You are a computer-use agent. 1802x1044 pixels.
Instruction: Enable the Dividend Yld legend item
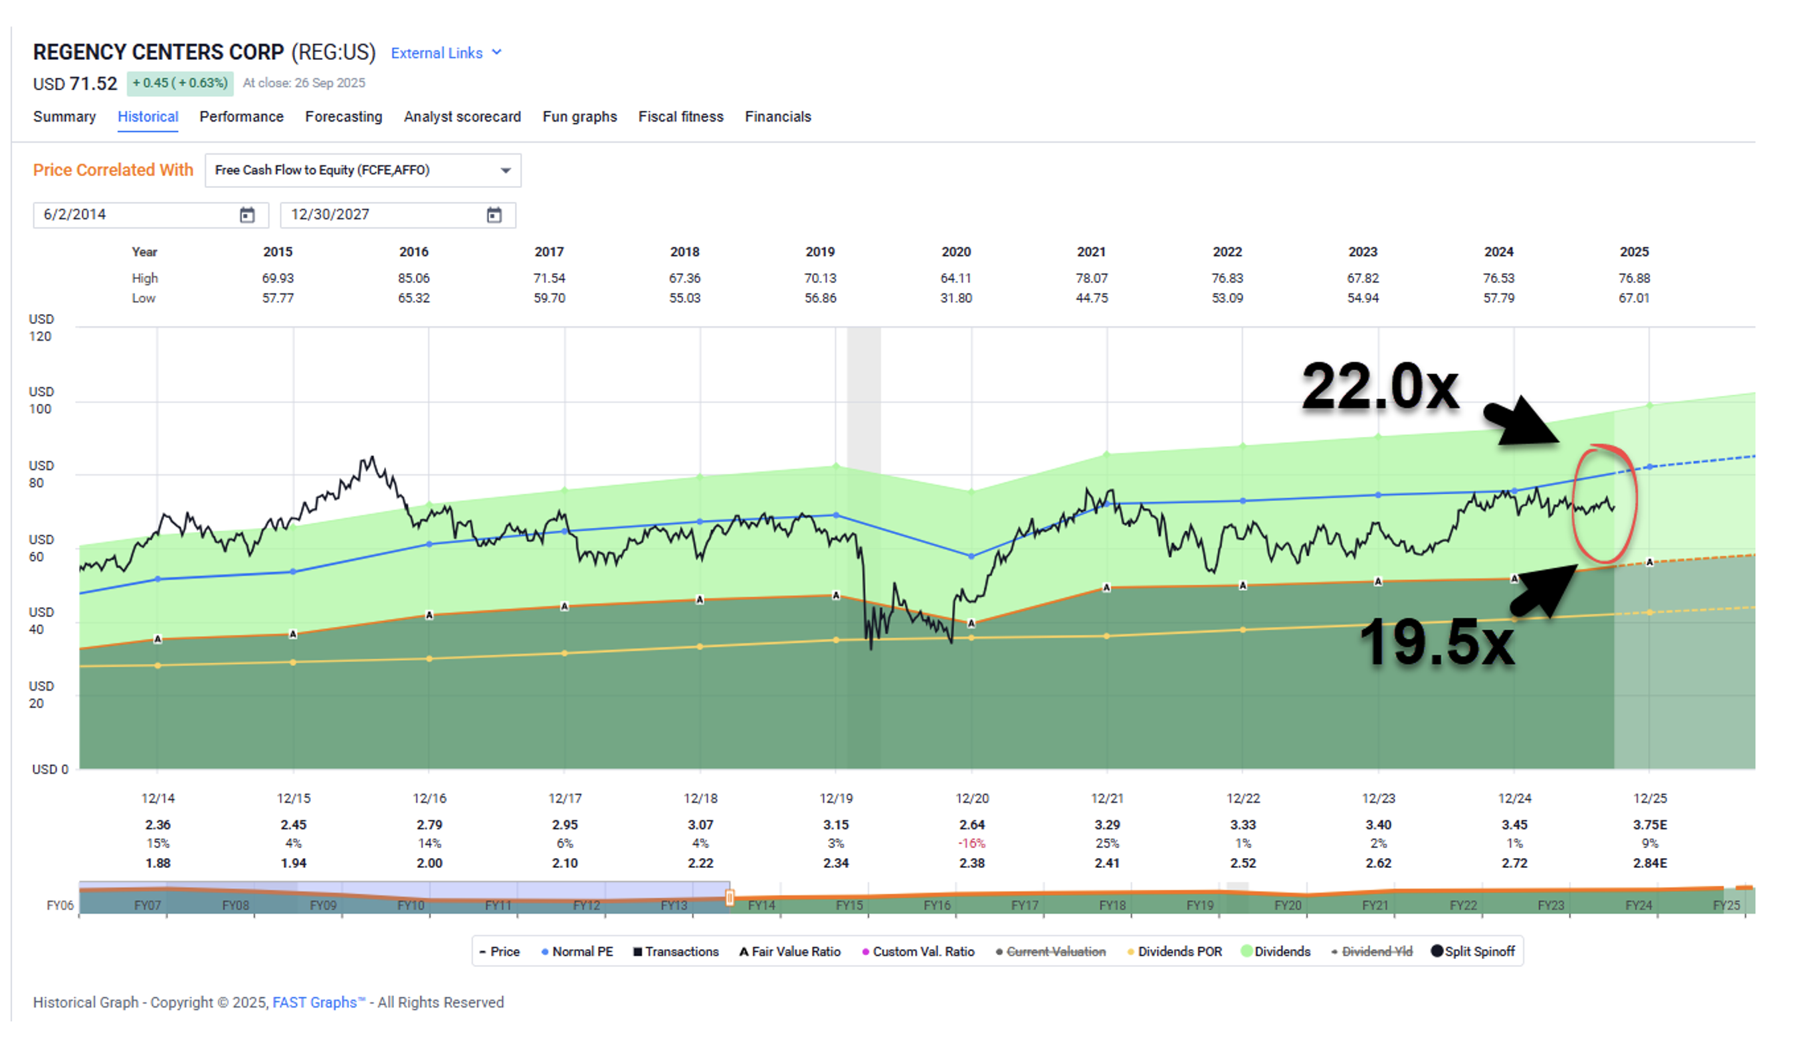pyautogui.click(x=1377, y=952)
